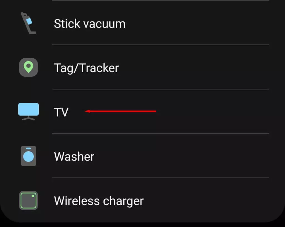Tap the Washer machine icon
285x227 pixels.
[x=28, y=156]
